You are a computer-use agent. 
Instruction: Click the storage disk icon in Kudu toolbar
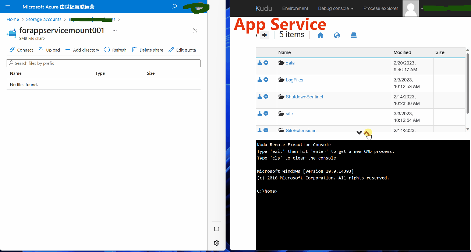[x=353, y=35]
